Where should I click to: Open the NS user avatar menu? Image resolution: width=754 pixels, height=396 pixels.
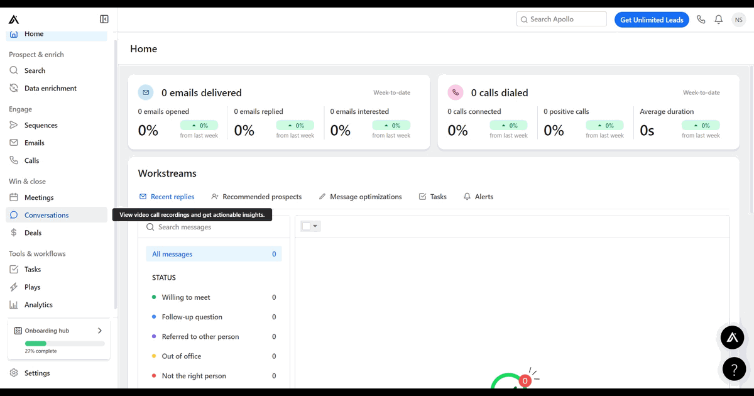(738, 19)
